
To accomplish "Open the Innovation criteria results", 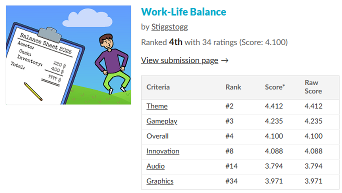I will tap(162, 151).
